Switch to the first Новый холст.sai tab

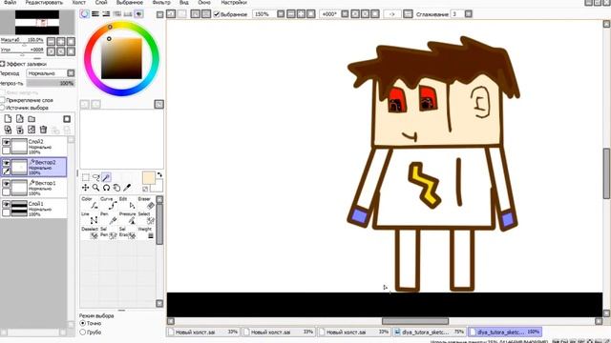pos(203,333)
